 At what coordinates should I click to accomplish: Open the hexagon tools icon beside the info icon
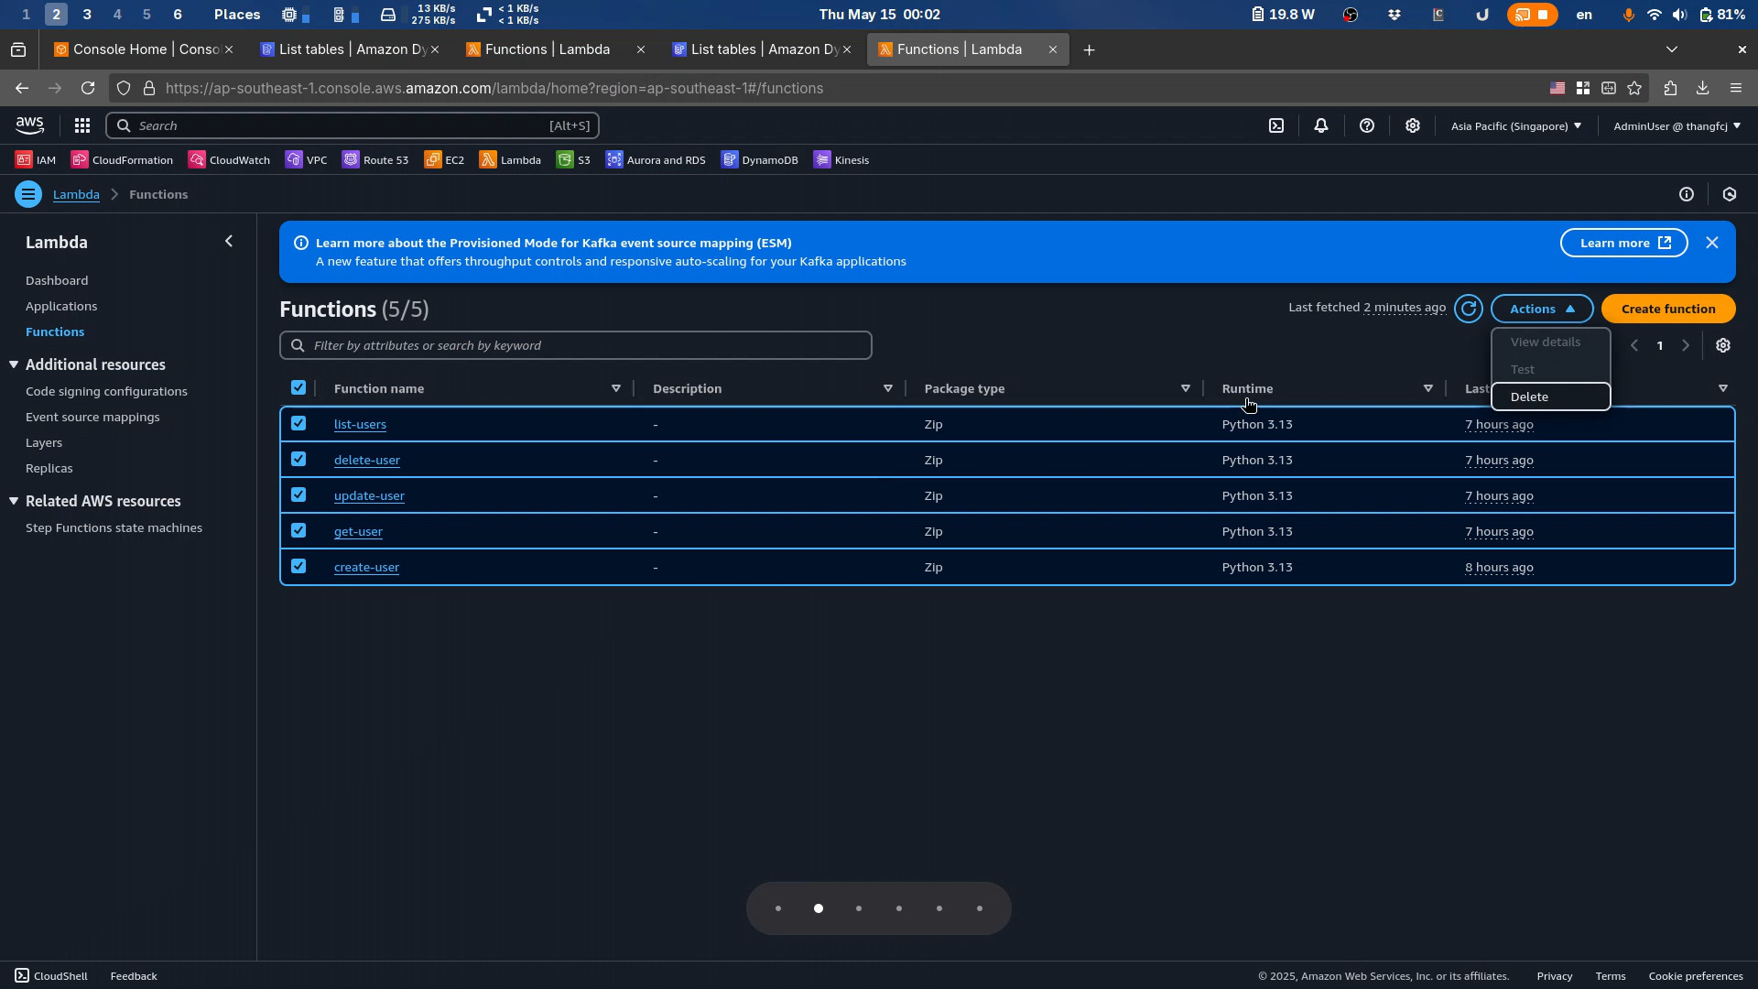1730,194
